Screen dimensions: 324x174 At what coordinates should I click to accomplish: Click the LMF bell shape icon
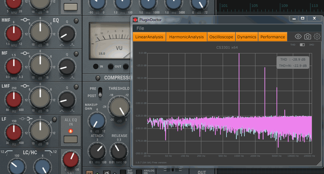coord(25,86)
